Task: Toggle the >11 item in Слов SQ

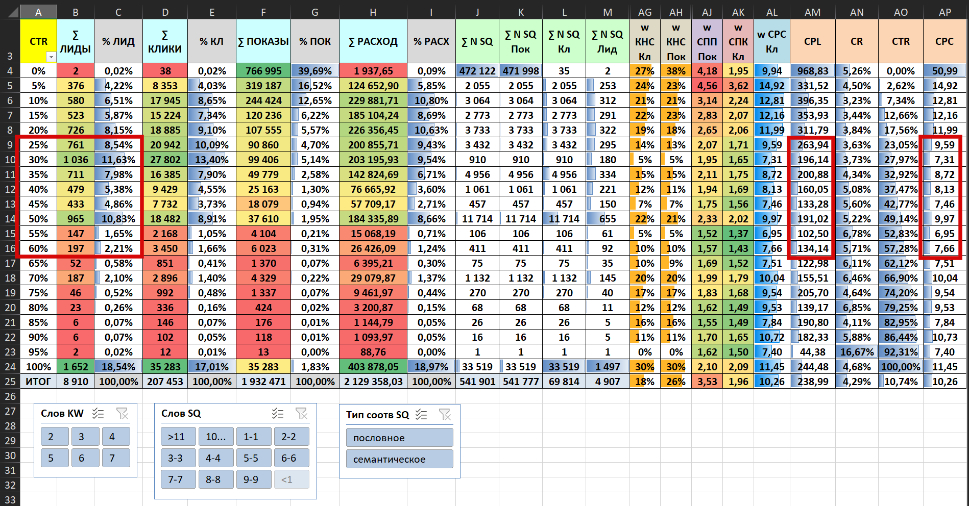Action: tap(178, 437)
